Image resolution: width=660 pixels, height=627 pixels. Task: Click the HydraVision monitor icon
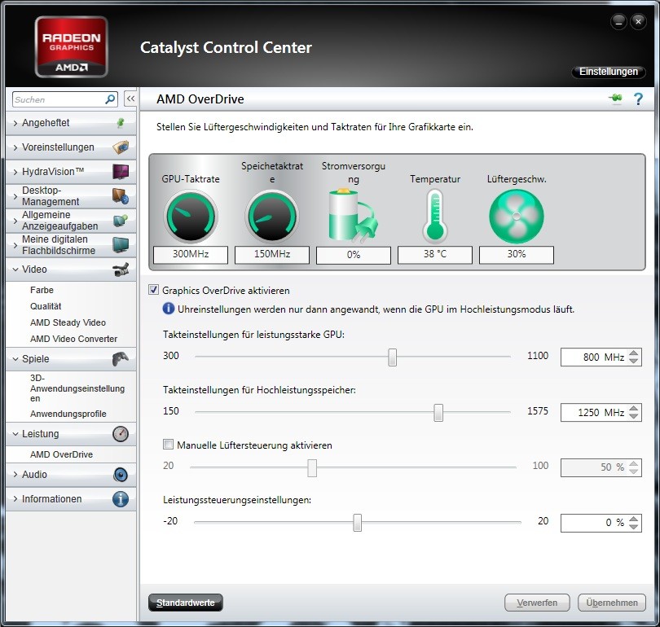[x=121, y=172]
